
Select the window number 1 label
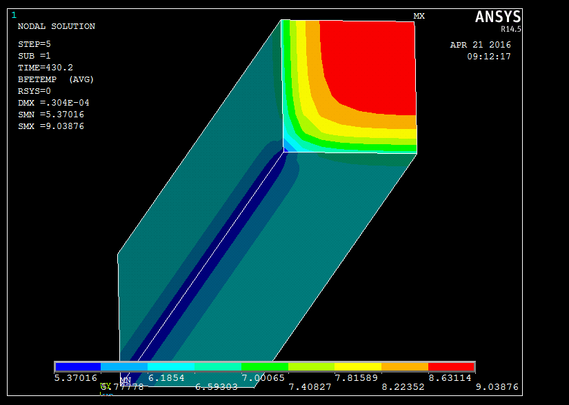pyautogui.click(x=14, y=15)
